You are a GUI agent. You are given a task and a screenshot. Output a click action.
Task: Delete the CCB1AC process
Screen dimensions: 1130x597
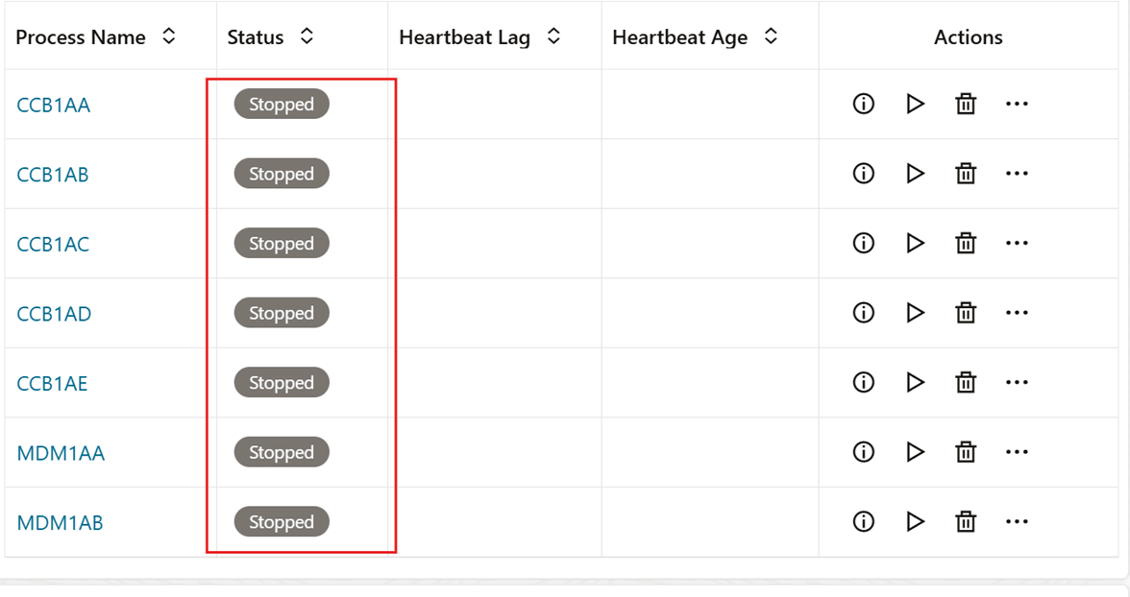(x=966, y=244)
